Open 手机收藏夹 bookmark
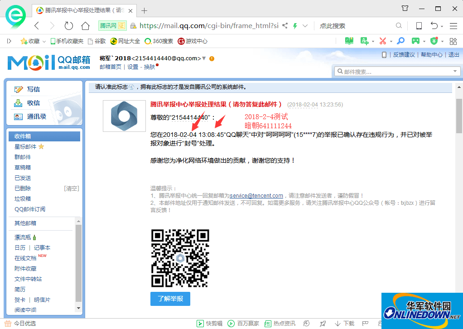This screenshot has height=329, width=463. pyautogui.click(x=67, y=41)
